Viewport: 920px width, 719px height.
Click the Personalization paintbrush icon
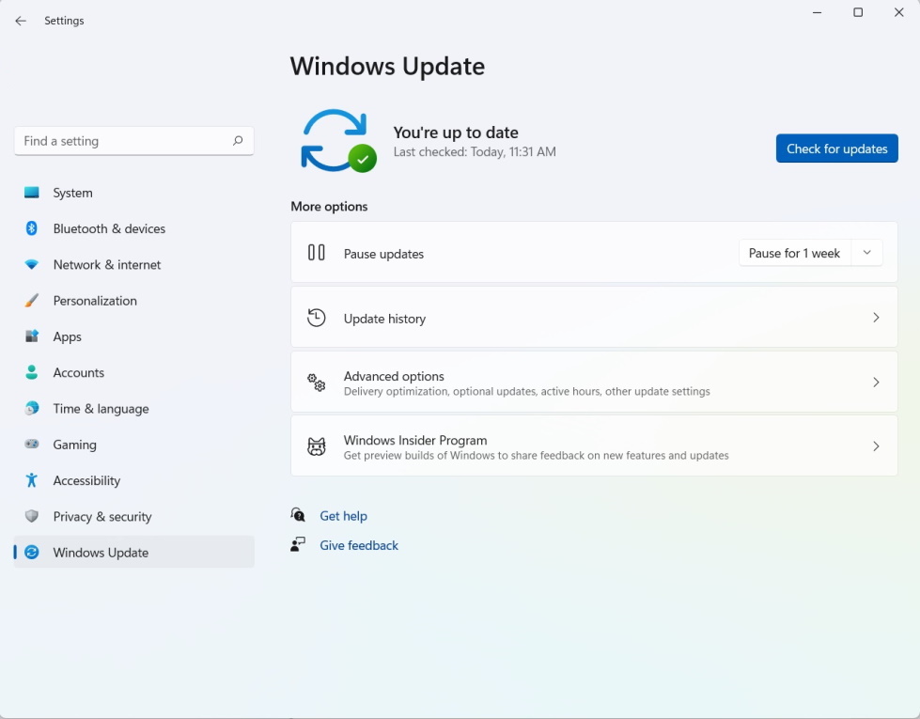32,301
